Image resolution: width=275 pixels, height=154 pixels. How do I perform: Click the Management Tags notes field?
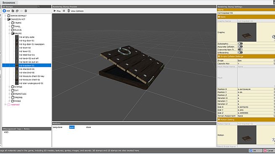tap(26, 138)
